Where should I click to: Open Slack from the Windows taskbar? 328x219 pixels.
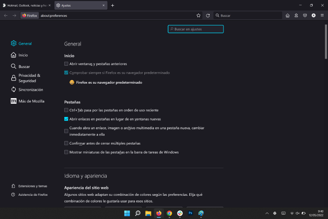tap(180, 213)
